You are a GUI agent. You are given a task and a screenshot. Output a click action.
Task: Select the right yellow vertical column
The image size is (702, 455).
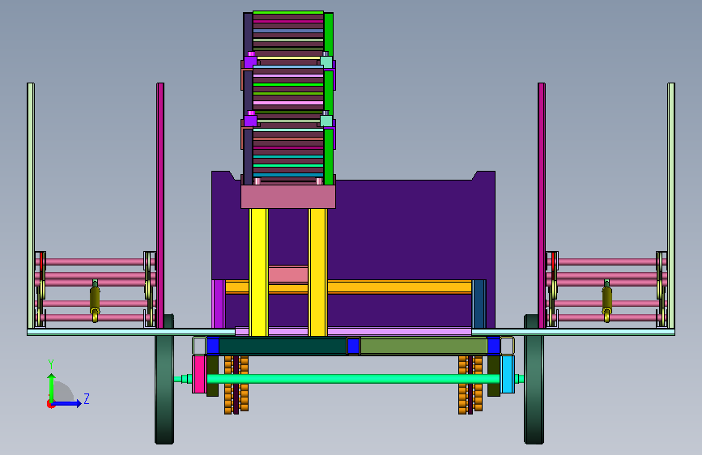[x=317, y=272]
